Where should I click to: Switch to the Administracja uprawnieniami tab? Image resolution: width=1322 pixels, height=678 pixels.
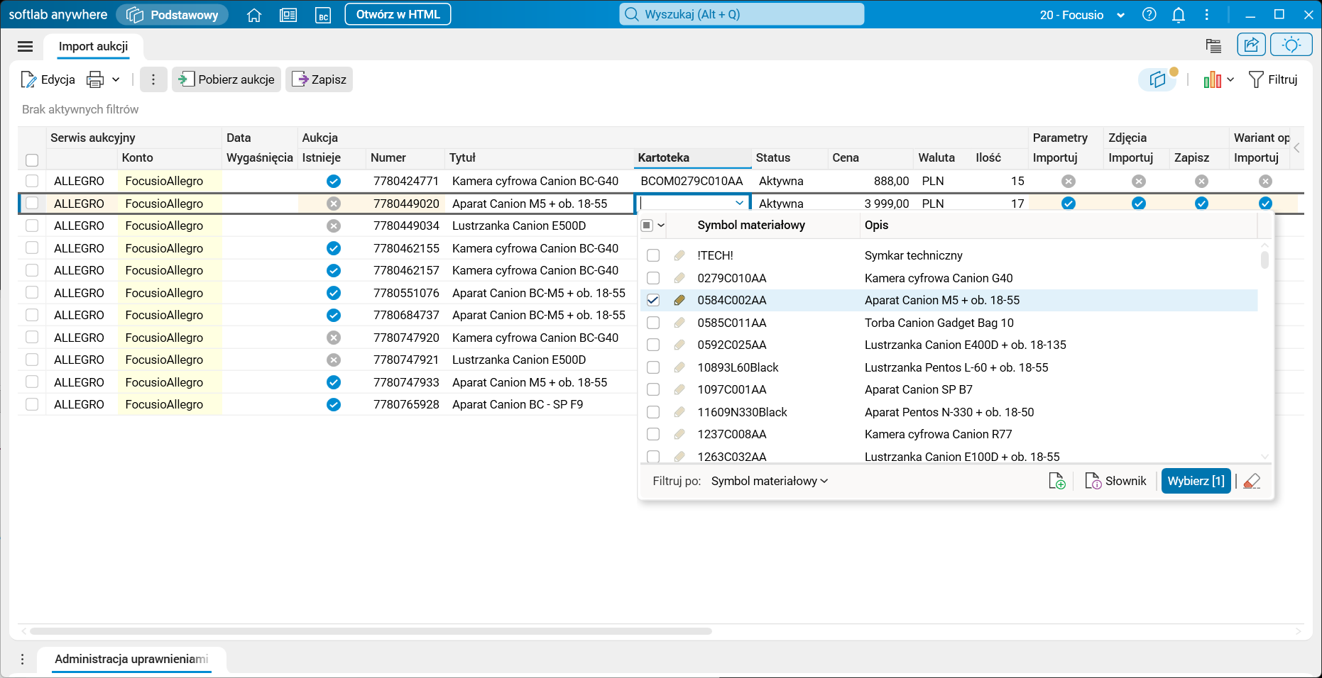[131, 659]
